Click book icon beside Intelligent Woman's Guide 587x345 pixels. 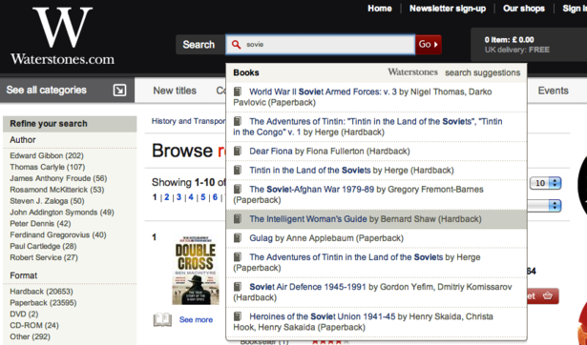[x=238, y=219]
